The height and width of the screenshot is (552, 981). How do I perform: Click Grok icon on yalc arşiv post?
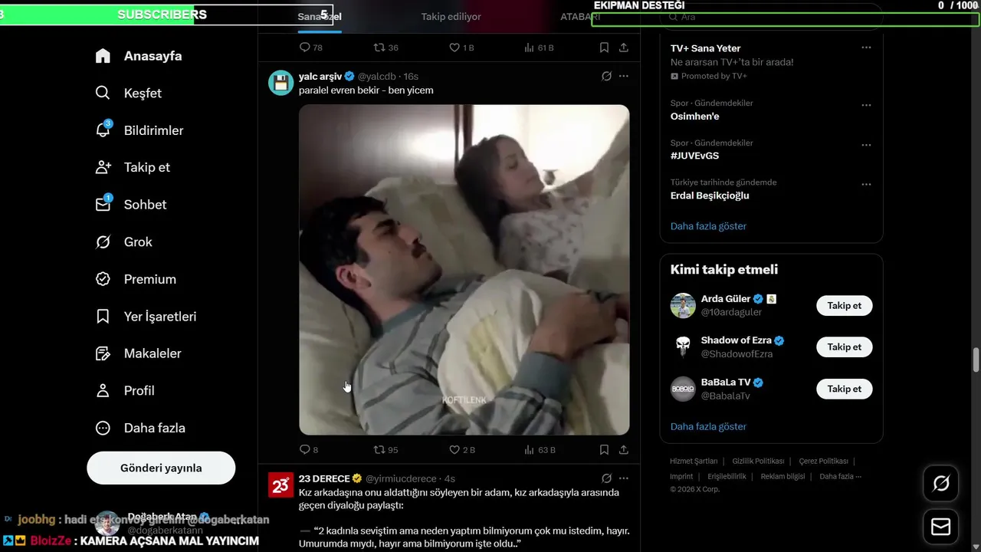[x=606, y=76]
